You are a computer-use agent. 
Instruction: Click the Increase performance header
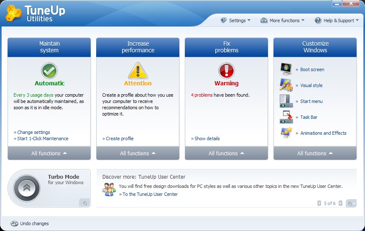[138, 47]
